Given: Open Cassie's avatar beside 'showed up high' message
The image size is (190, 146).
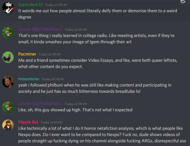Looking at the screenshot, I should pyautogui.click(x=8, y=107).
